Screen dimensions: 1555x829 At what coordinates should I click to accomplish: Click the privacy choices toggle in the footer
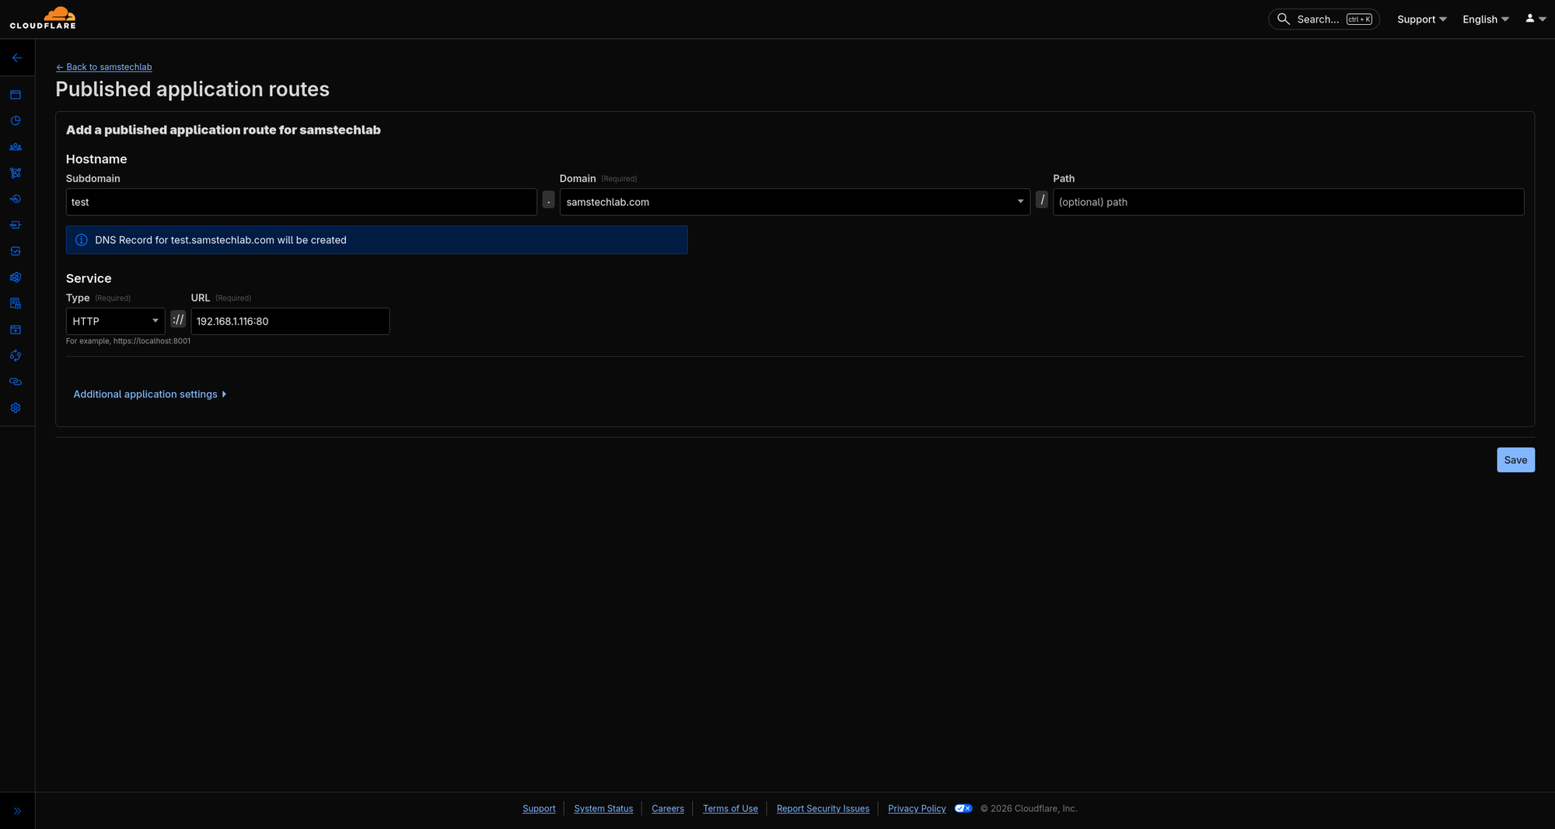pos(963,808)
